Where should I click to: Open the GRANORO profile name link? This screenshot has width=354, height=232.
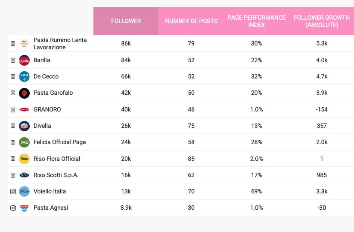click(47, 110)
